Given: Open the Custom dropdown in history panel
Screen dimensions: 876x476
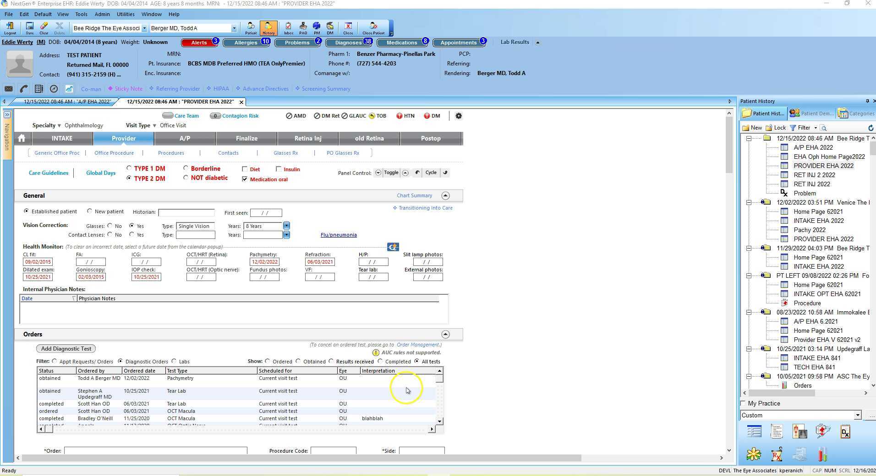Looking at the screenshot, I should (x=857, y=416).
